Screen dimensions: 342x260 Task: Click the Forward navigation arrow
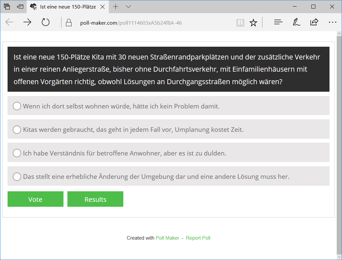[x=27, y=22]
